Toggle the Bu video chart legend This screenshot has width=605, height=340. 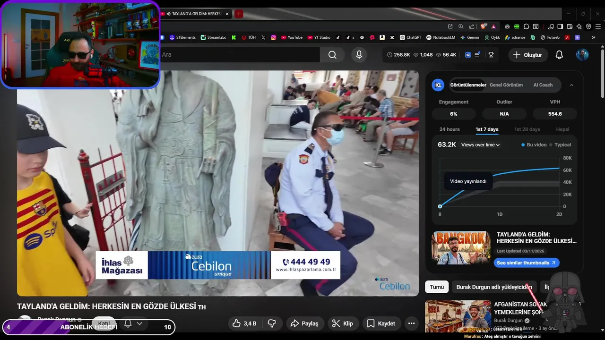pyautogui.click(x=534, y=145)
